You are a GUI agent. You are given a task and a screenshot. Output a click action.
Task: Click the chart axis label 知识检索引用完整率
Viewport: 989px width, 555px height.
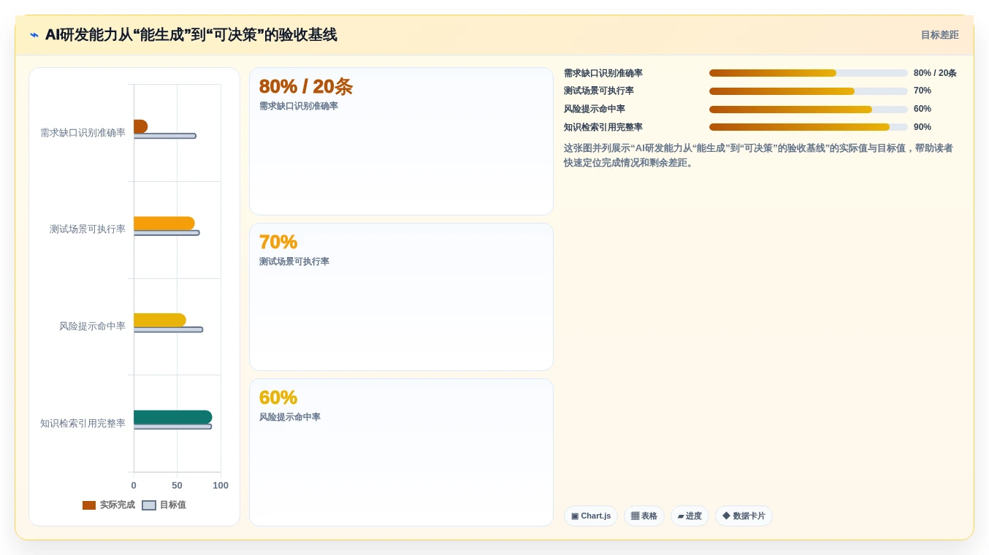[83, 424]
